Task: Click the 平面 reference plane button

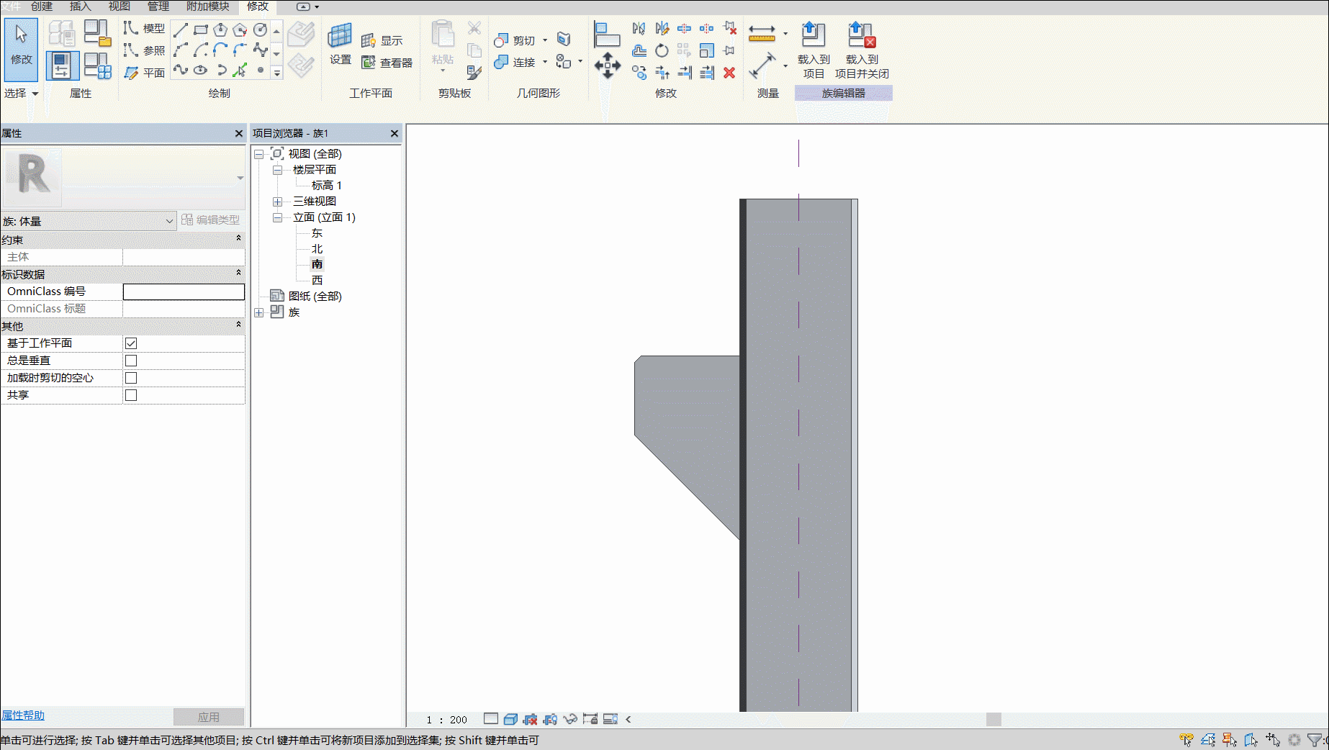Action: coord(144,73)
